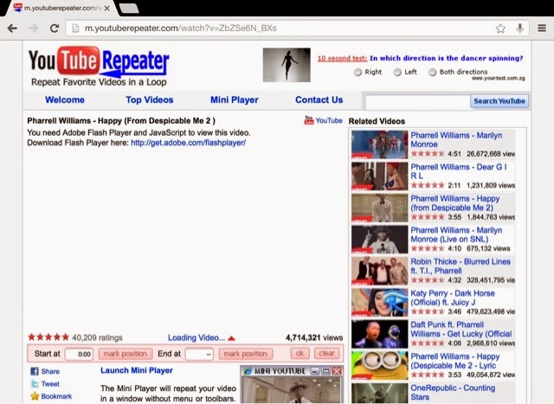Screen dimensions: 554x404
Task: Click mark position next to Start at
Action: (x=125, y=354)
